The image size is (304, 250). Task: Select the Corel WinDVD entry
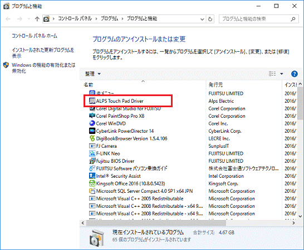tap(111, 123)
